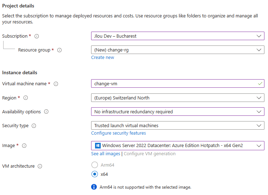The width and height of the screenshot is (268, 195).
Task: Click the Windows logo in Image dropdown
Action: [98, 146]
